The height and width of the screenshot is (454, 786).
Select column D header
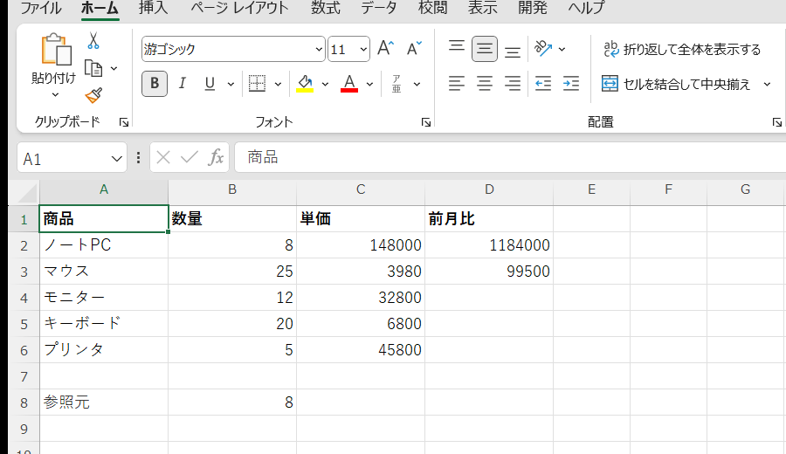click(489, 189)
